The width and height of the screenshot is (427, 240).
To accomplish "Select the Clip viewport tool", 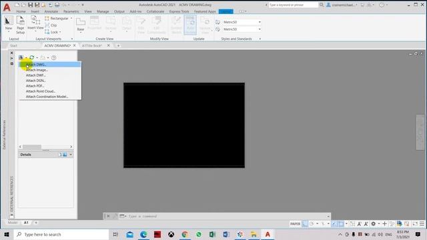I will coord(51,25).
